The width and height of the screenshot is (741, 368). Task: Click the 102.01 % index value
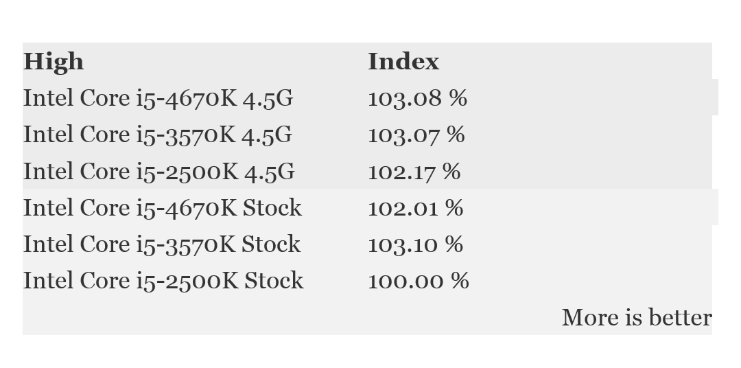pyautogui.click(x=415, y=207)
